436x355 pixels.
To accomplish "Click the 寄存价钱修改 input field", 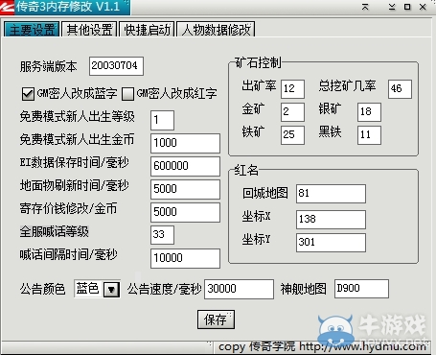I will [185, 212].
